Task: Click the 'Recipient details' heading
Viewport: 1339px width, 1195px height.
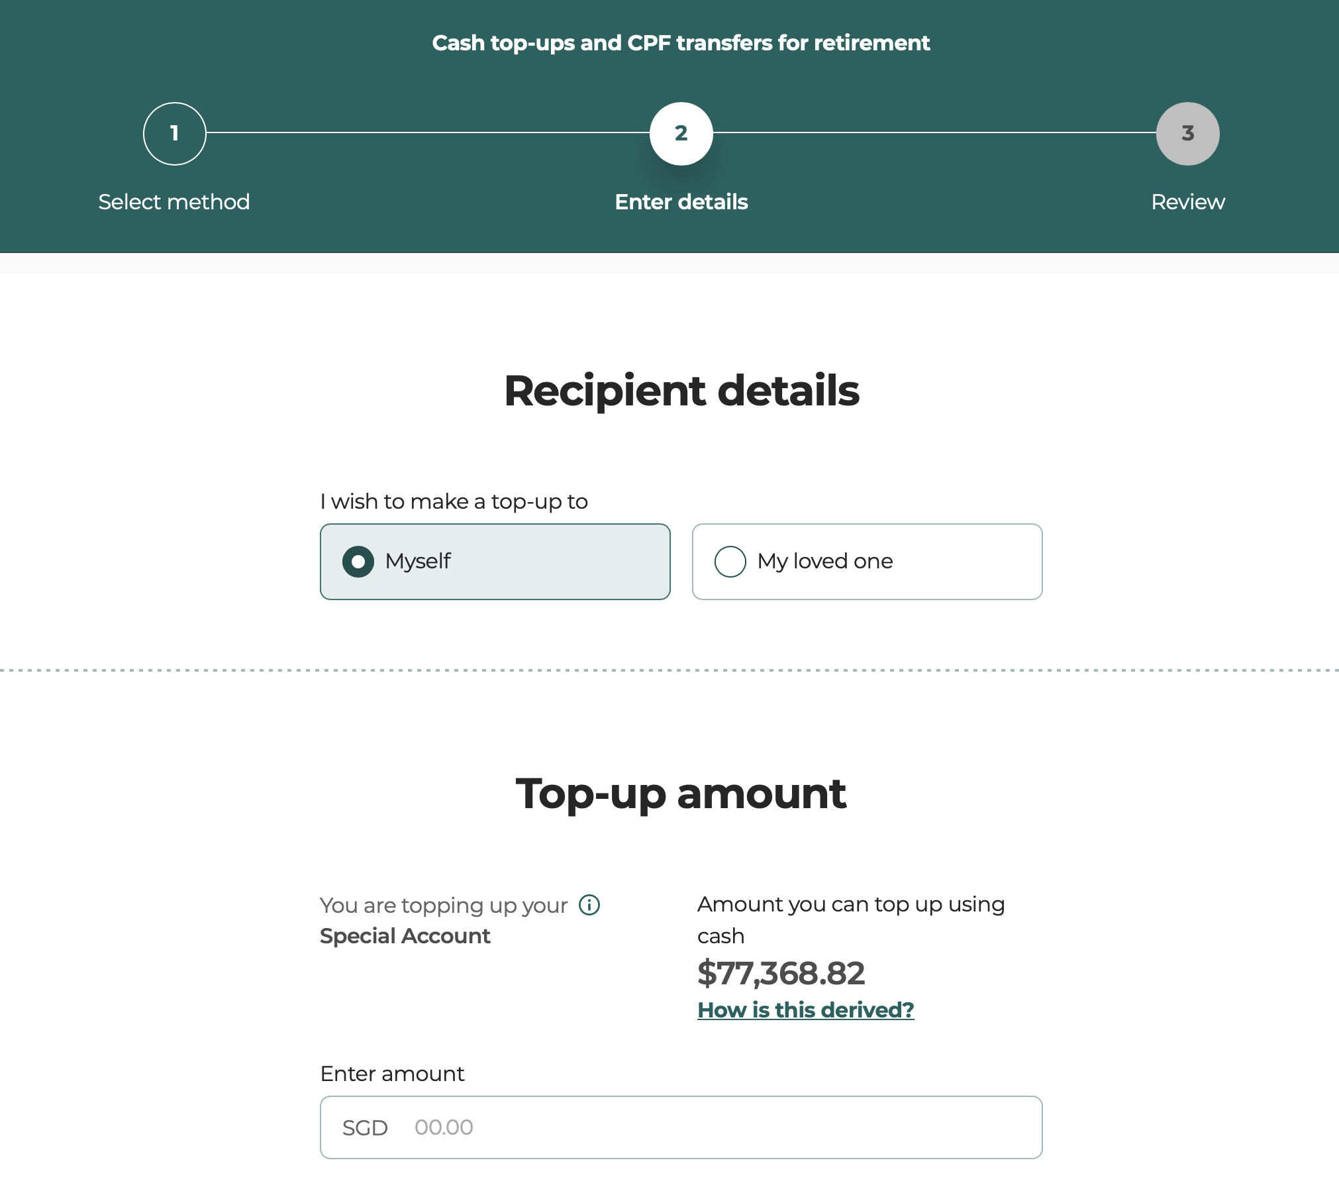Action: point(681,391)
